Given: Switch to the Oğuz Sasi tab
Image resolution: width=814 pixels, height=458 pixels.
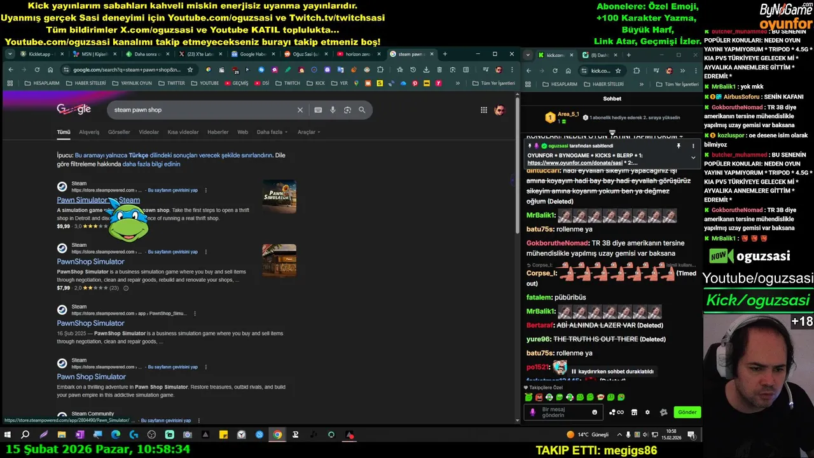Looking at the screenshot, I should tap(305, 54).
